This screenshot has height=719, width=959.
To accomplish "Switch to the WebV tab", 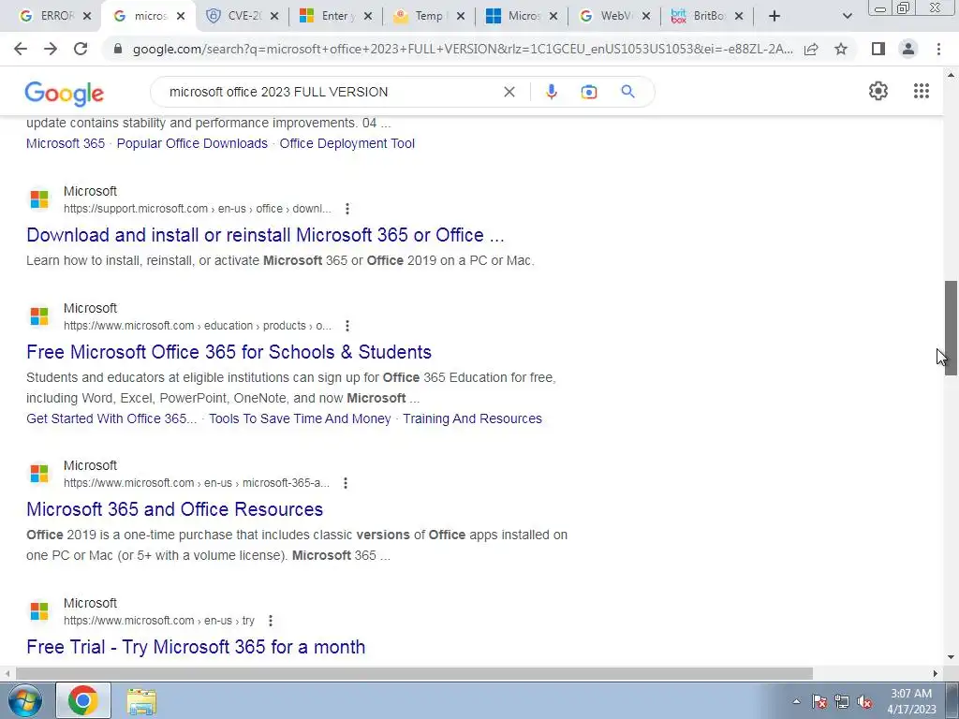I will (x=616, y=16).
